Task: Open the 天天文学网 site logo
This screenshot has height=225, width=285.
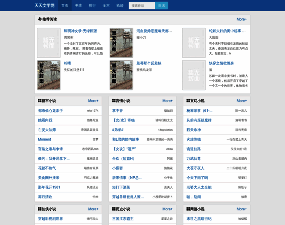Action: point(45,6)
